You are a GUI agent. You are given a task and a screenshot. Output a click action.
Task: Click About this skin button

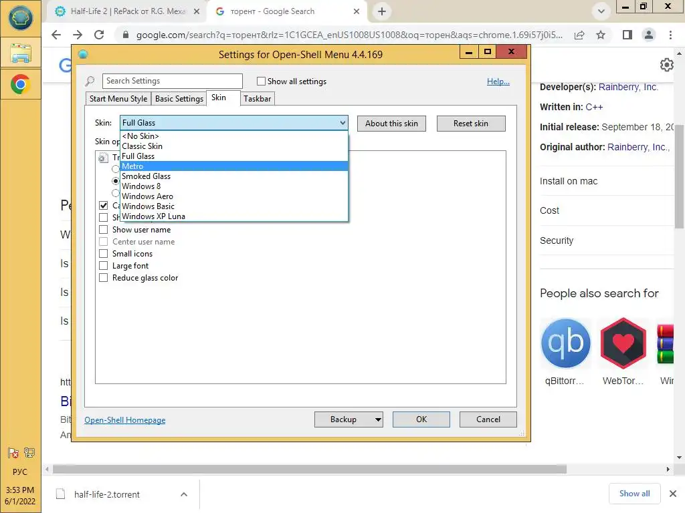[x=391, y=124]
